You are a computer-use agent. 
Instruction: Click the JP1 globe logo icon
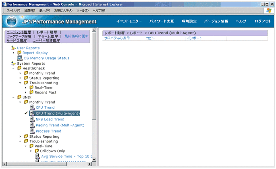tap(11, 21)
